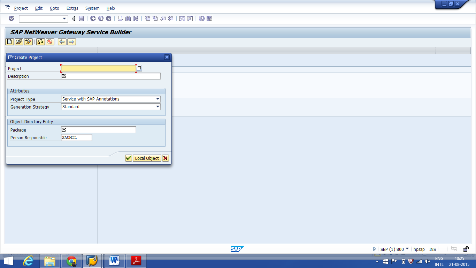Screen dimensions: 476x268
Task: Click the Local Object button
Action: coord(147,158)
